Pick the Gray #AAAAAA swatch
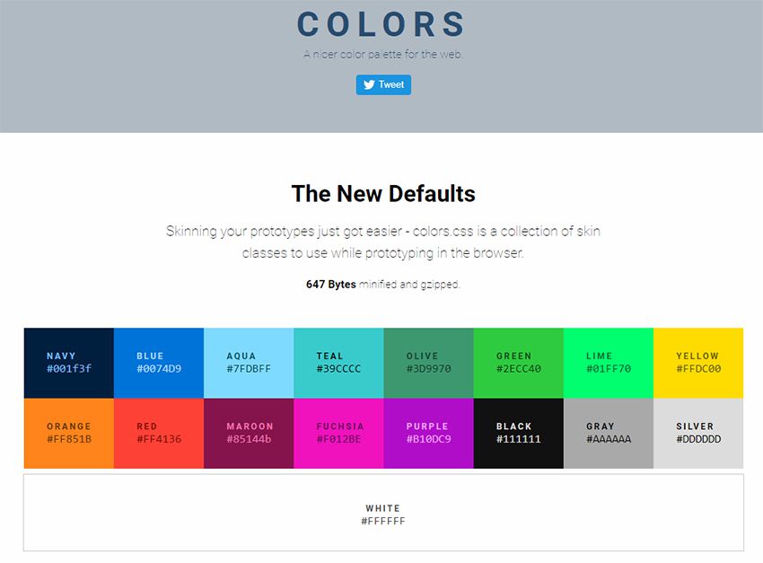Viewport: 763px width, 563px height. tap(608, 433)
